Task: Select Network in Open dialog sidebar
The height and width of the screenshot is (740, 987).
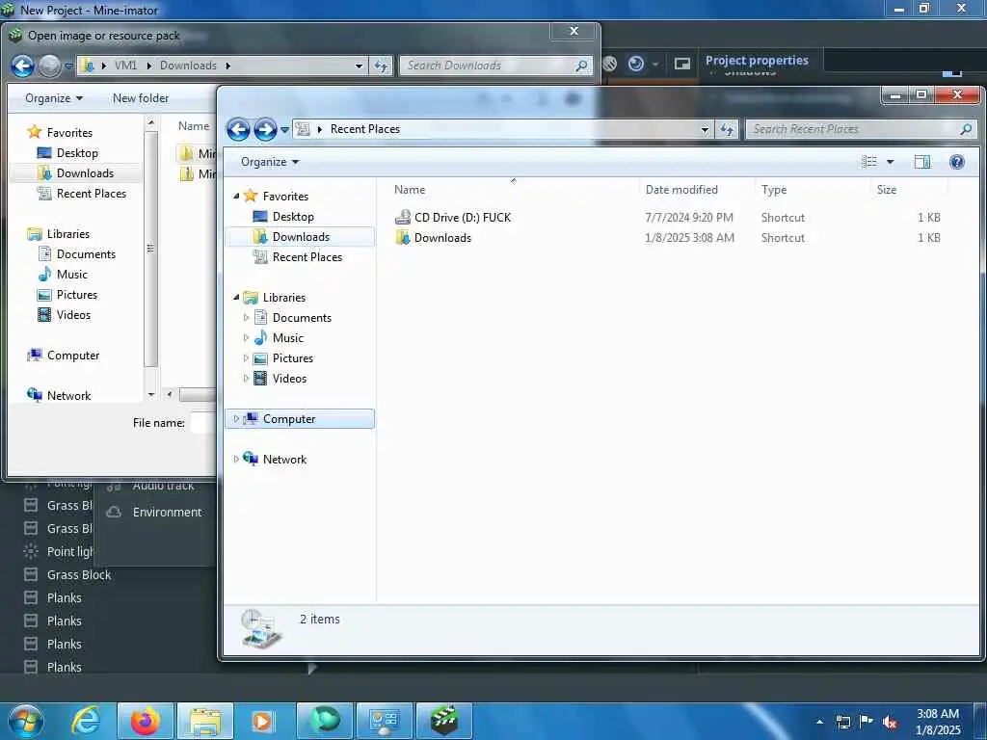Action: click(x=59, y=396)
